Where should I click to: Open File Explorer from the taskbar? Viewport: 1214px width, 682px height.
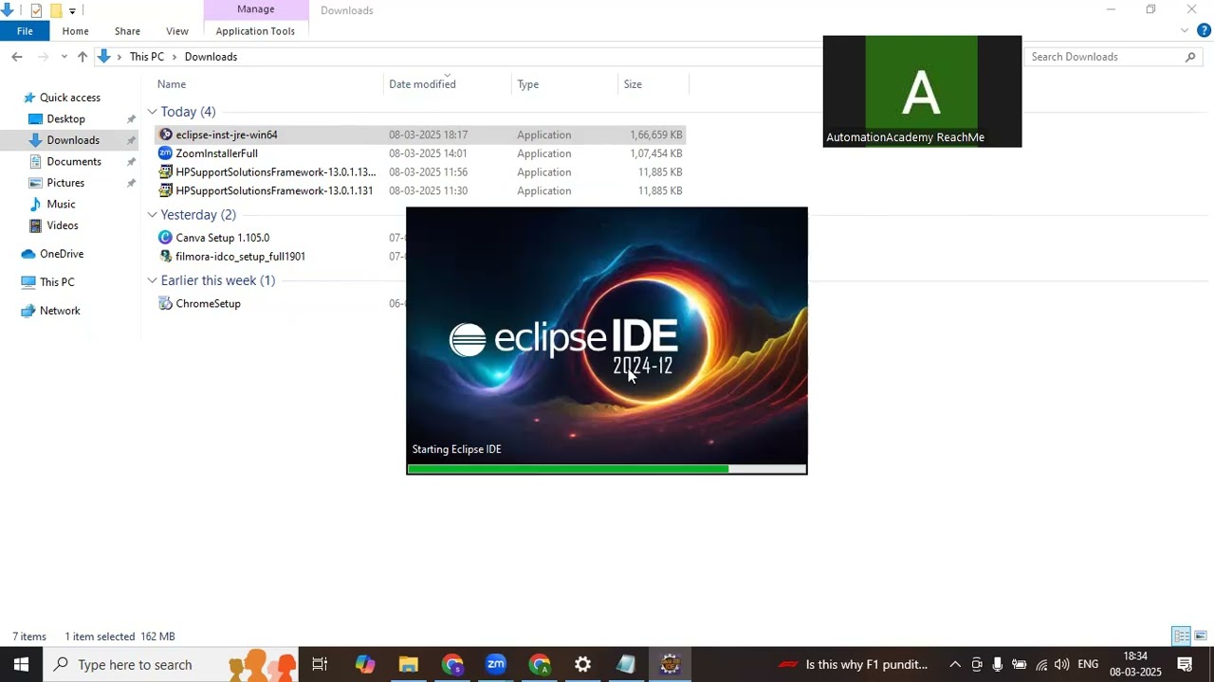tap(408, 664)
